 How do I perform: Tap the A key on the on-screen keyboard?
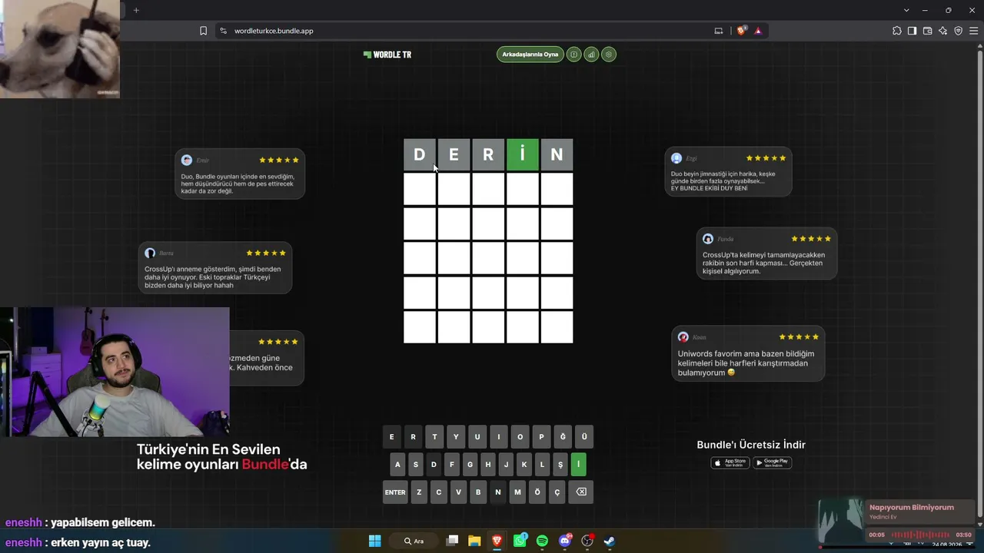pos(397,465)
